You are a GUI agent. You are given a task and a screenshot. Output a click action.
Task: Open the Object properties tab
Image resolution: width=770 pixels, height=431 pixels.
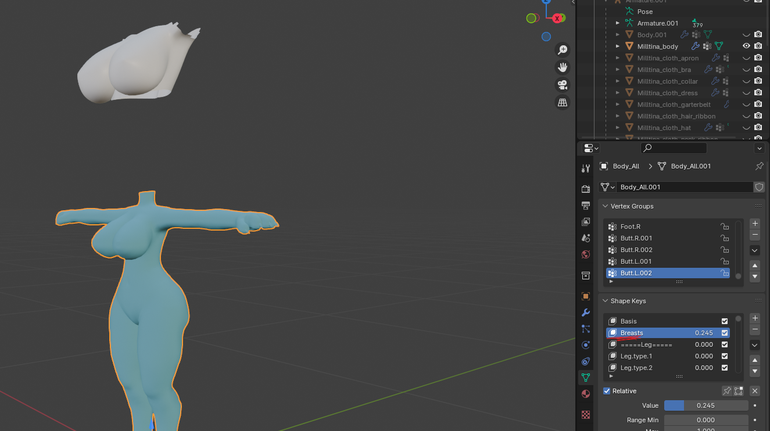pyautogui.click(x=586, y=296)
